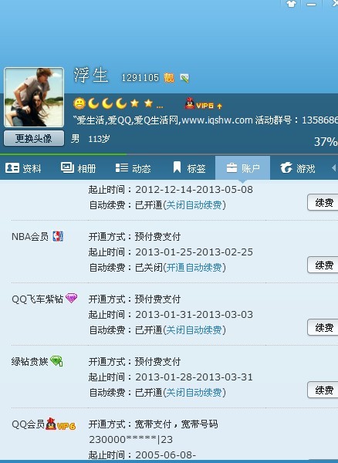Click the orange 靓 badge icon

pos(169,78)
